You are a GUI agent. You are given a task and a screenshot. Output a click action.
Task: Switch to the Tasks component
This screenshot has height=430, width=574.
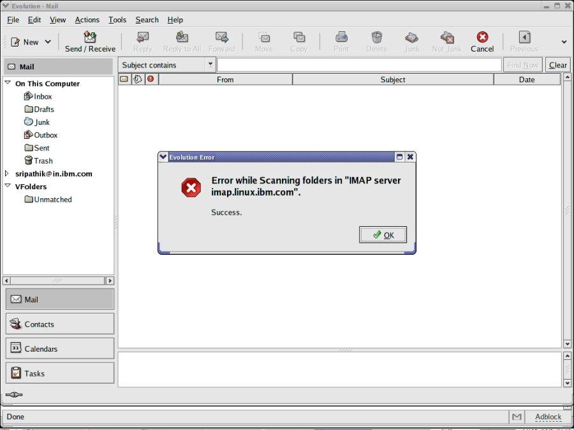[x=60, y=373]
